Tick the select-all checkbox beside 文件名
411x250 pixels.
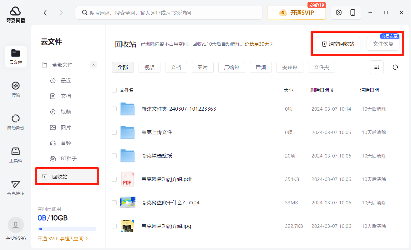pyautogui.click(x=114, y=90)
